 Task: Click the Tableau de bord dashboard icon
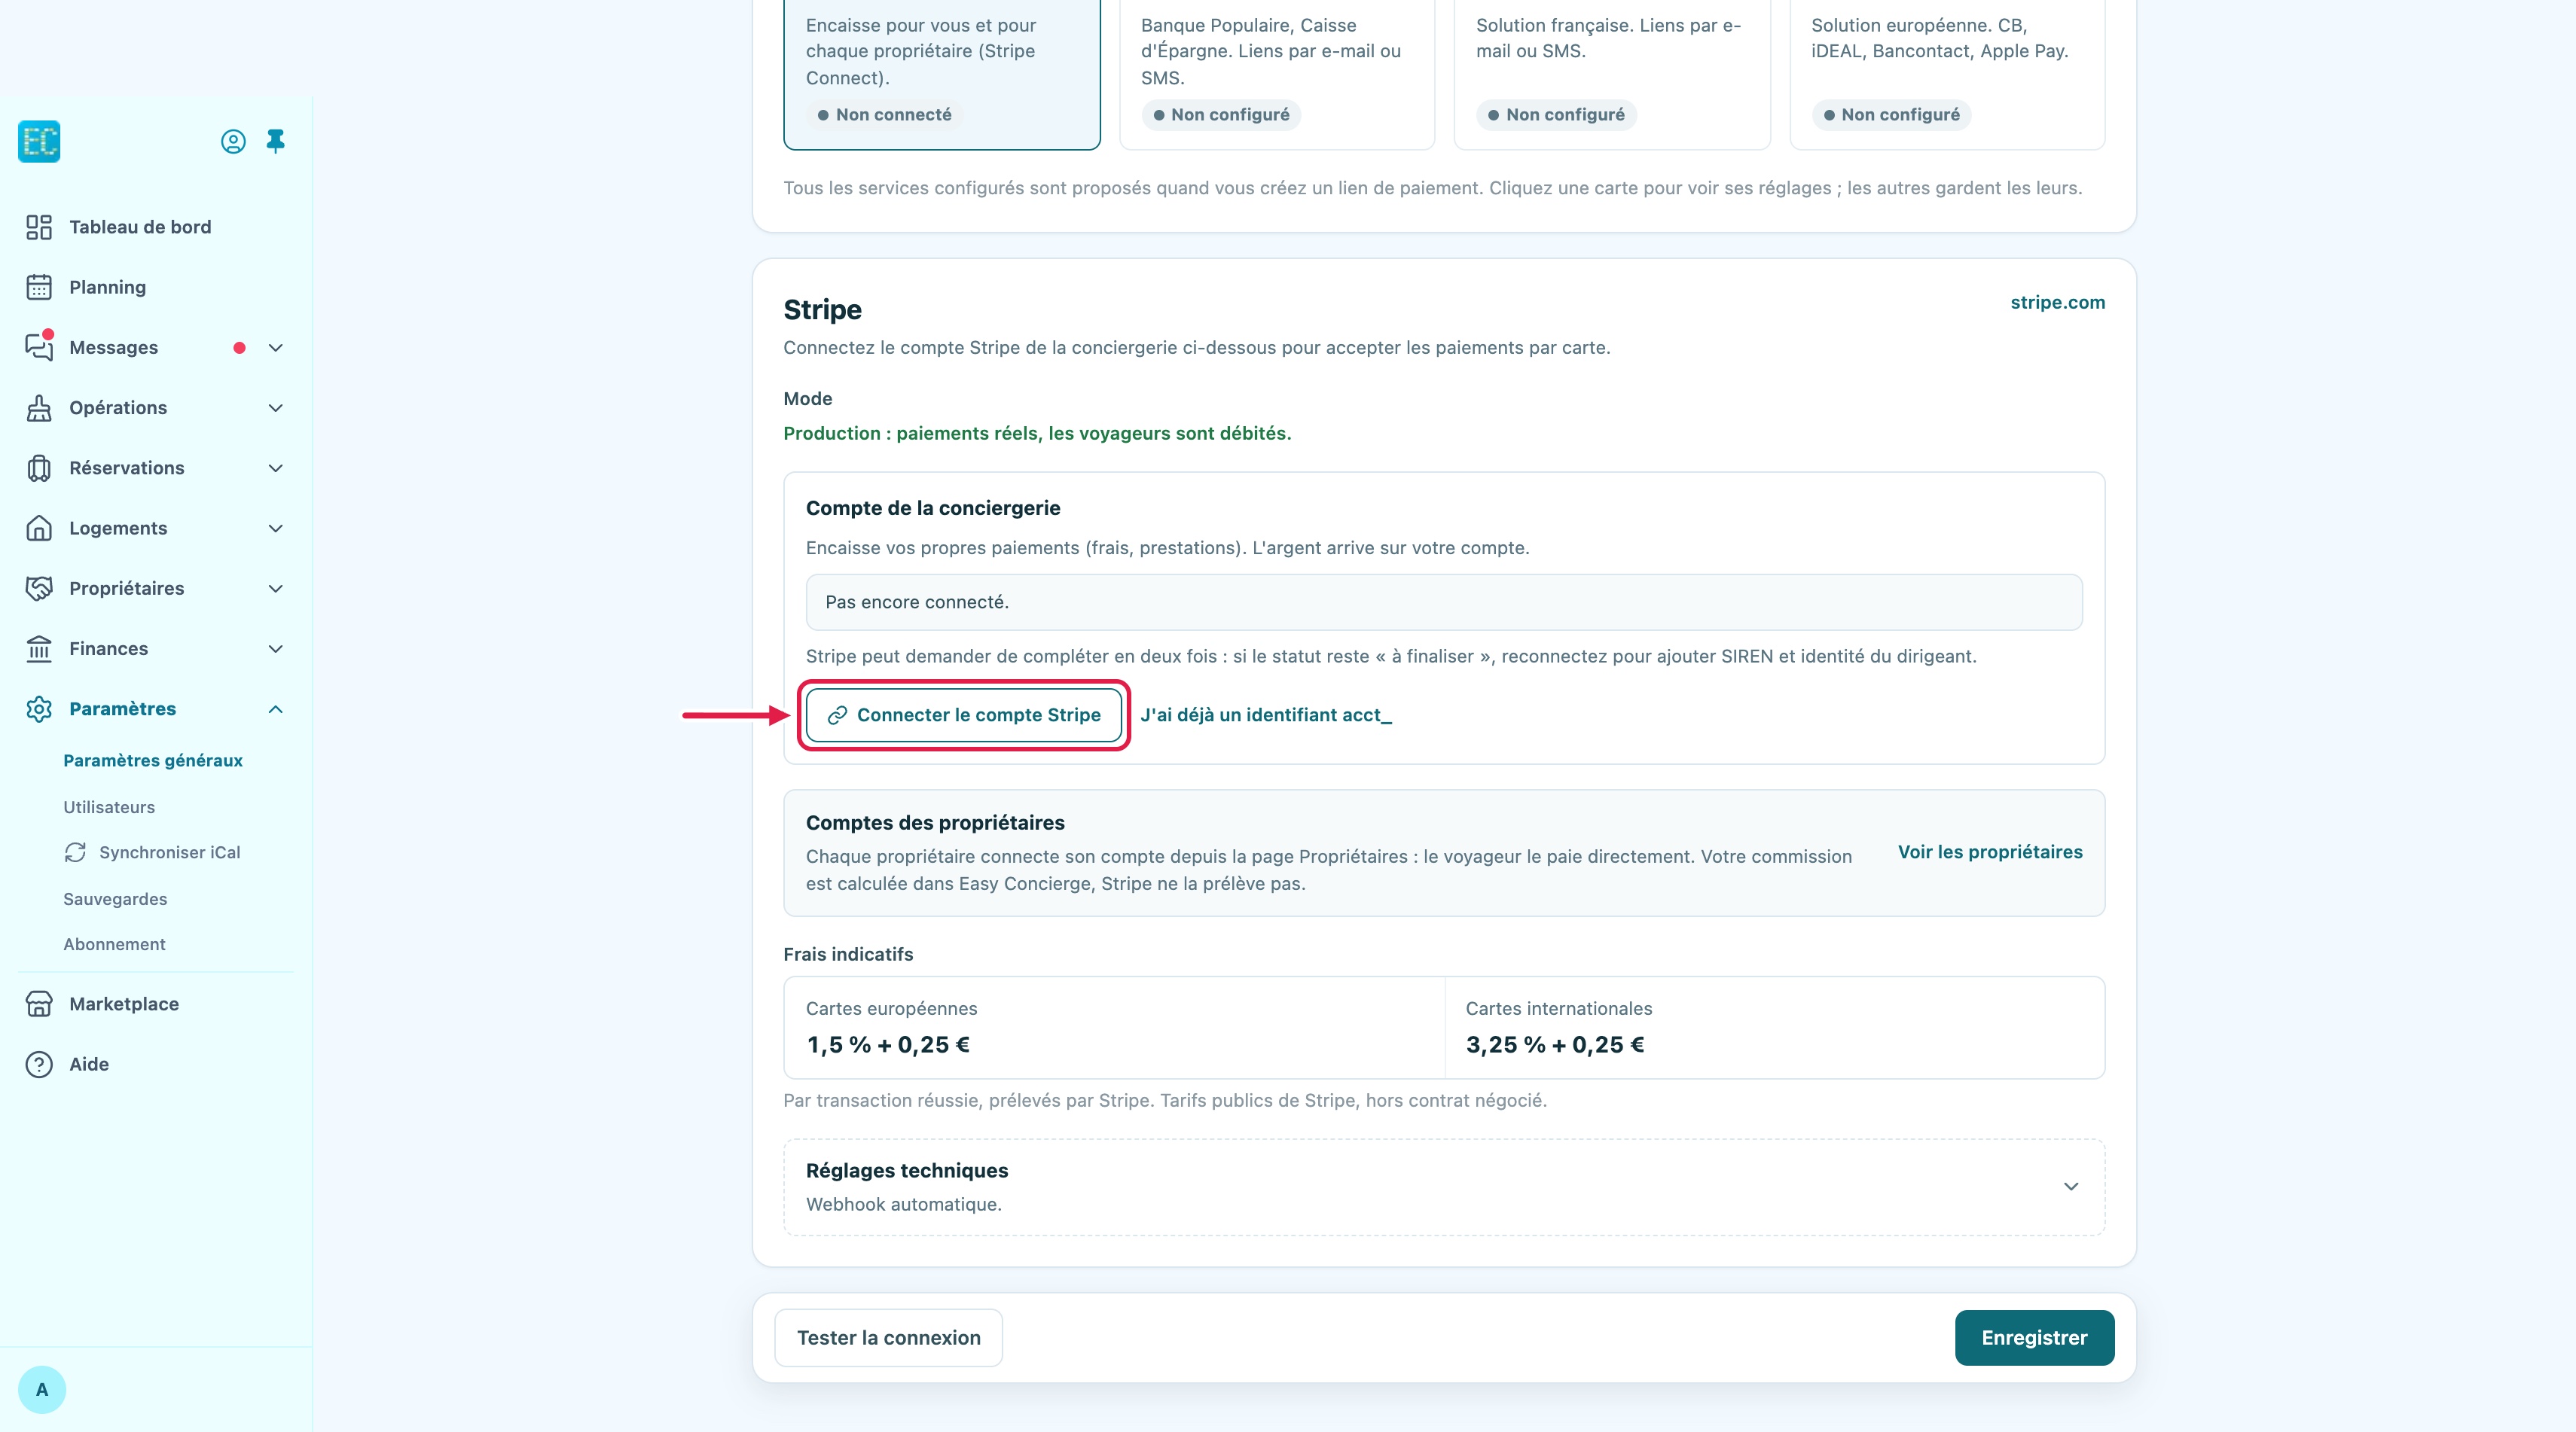coord(39,227)
